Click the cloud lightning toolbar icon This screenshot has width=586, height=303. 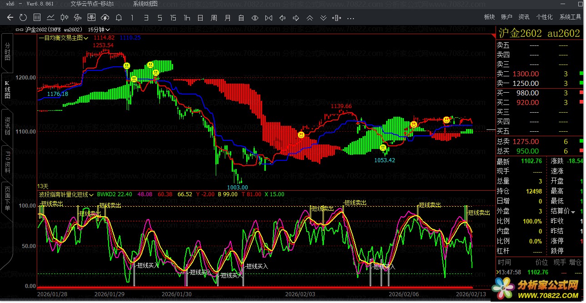click(x=105, y=18)
